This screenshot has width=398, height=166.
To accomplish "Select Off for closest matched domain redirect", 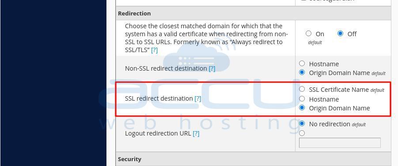I will (x=341, y=33).
